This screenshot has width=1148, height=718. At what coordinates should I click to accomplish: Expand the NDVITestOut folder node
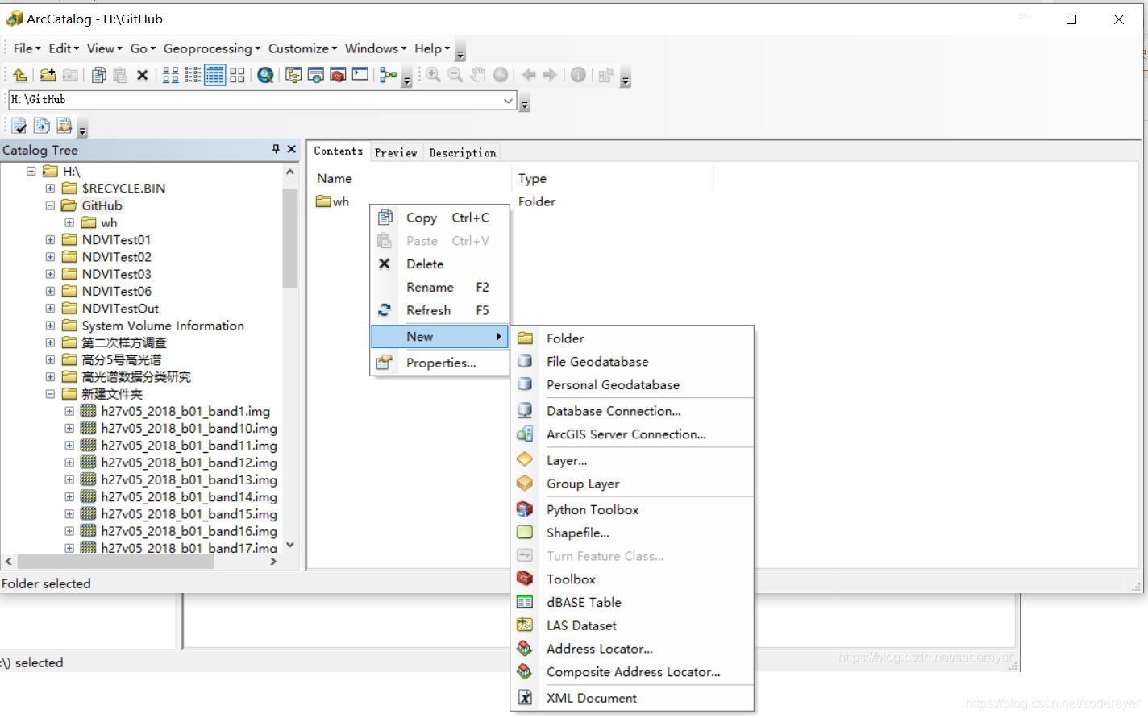[x=50, y=309]
